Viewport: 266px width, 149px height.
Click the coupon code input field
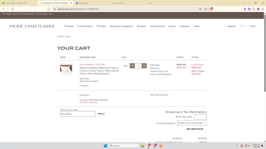[x=78, y=114]
